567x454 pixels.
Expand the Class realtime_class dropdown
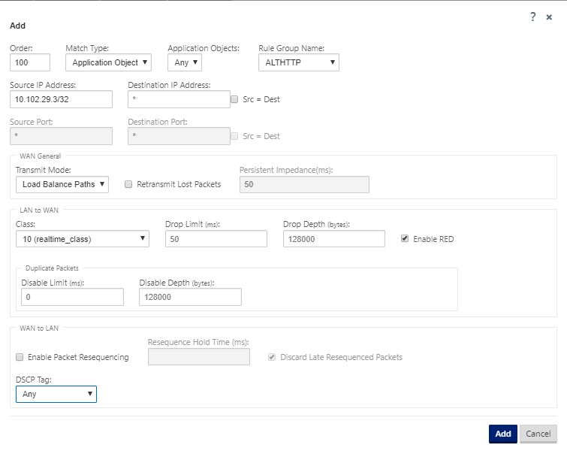tap(83, 239)
